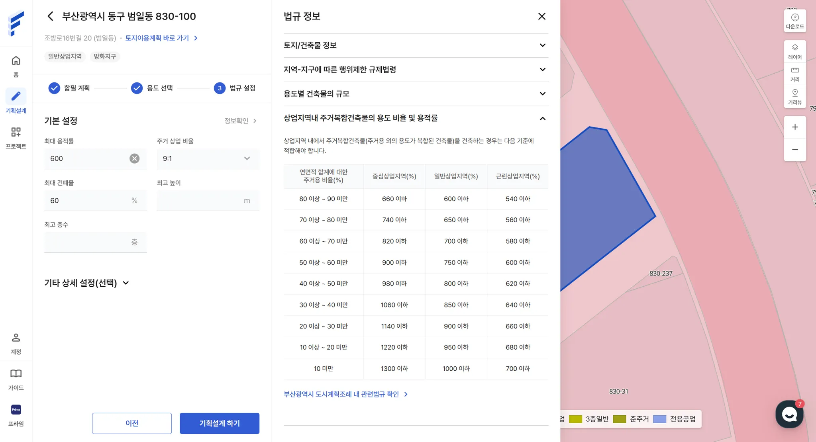Open the 프로젝트 sidebar icon

[x=16, y=132]
